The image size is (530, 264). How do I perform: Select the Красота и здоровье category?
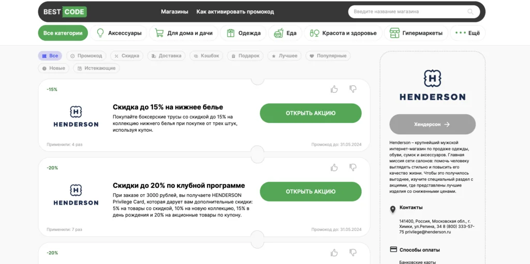(343, 33)
